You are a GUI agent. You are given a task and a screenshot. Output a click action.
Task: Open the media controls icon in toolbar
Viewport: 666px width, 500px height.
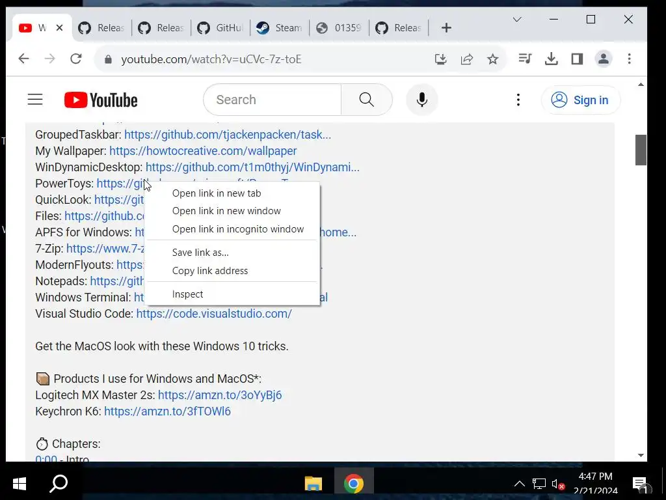click(525, 59)
